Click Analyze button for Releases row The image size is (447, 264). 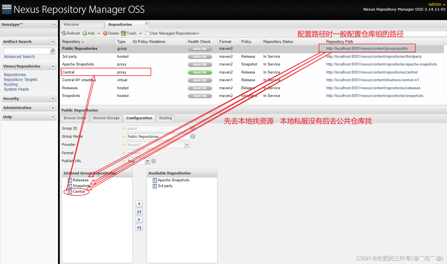pos(200,88)
